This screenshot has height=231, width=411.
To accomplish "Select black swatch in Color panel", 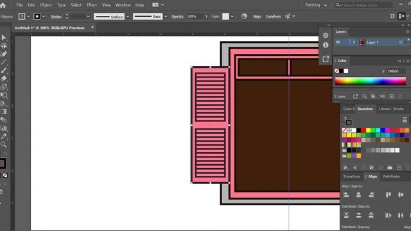I will coord(341,71).
